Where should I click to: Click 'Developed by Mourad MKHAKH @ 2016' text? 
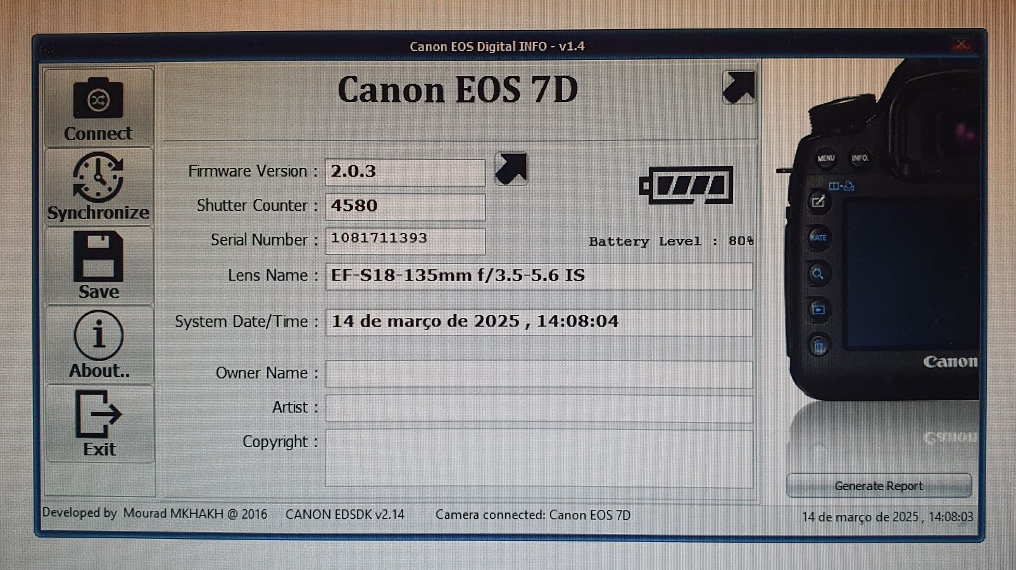click(154, 514)
